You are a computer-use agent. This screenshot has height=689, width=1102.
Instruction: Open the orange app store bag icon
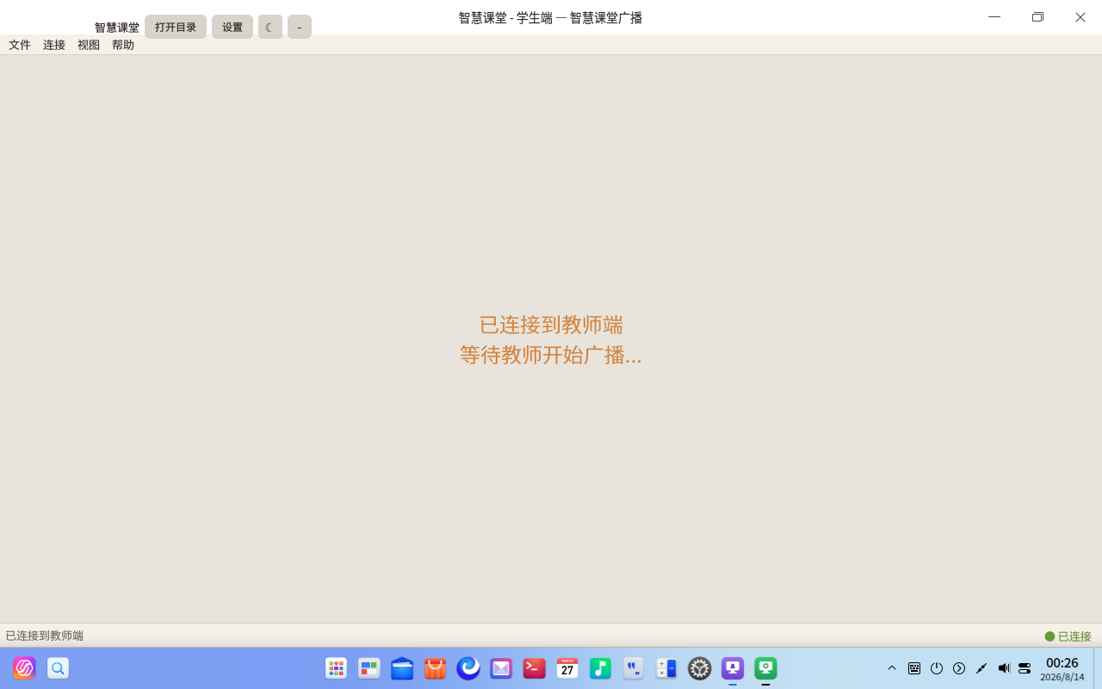click(436, 668)
